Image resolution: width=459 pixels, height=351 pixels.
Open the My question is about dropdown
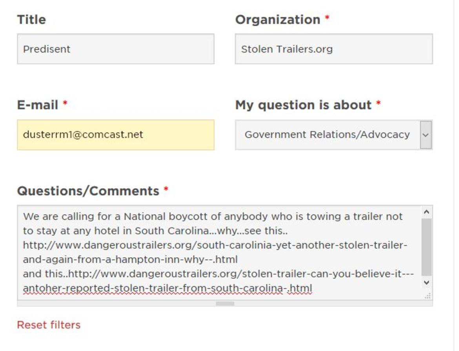(x=334, y=135)
